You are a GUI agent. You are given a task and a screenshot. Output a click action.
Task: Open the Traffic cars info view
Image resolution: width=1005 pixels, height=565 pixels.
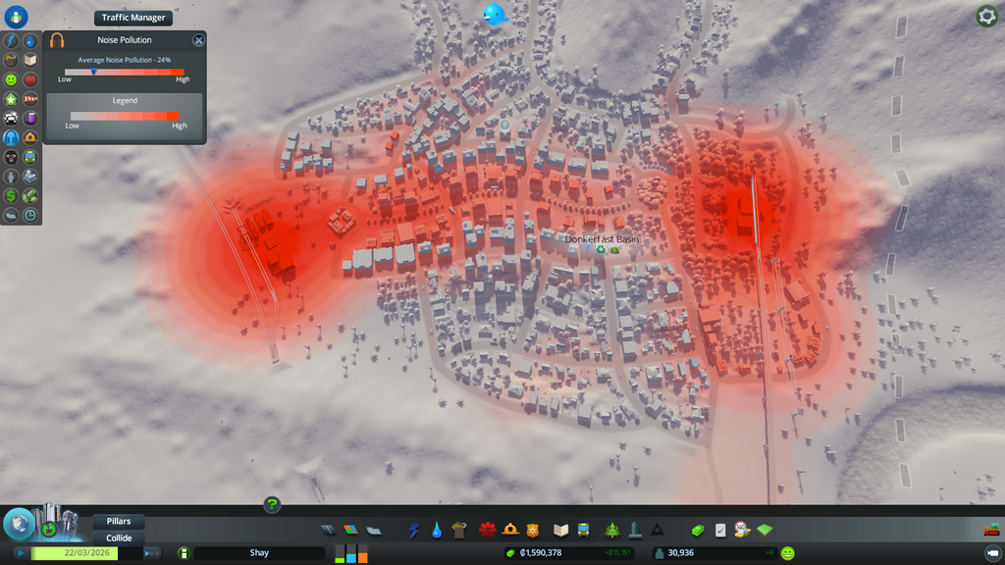pyautogui.click(x=11, y=119)
